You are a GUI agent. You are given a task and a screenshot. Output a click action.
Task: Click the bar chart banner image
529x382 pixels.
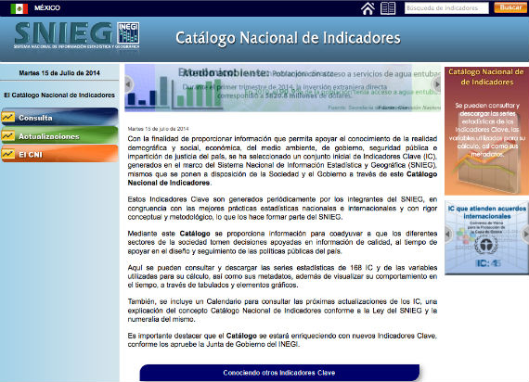(282, 88)
